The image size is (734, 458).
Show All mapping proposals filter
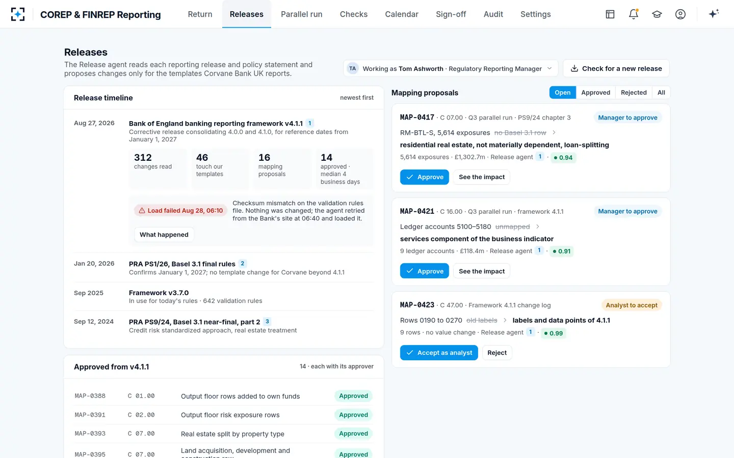pos(661,93)
